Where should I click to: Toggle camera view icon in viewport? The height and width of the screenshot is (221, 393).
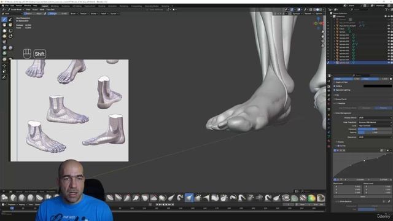323,41
